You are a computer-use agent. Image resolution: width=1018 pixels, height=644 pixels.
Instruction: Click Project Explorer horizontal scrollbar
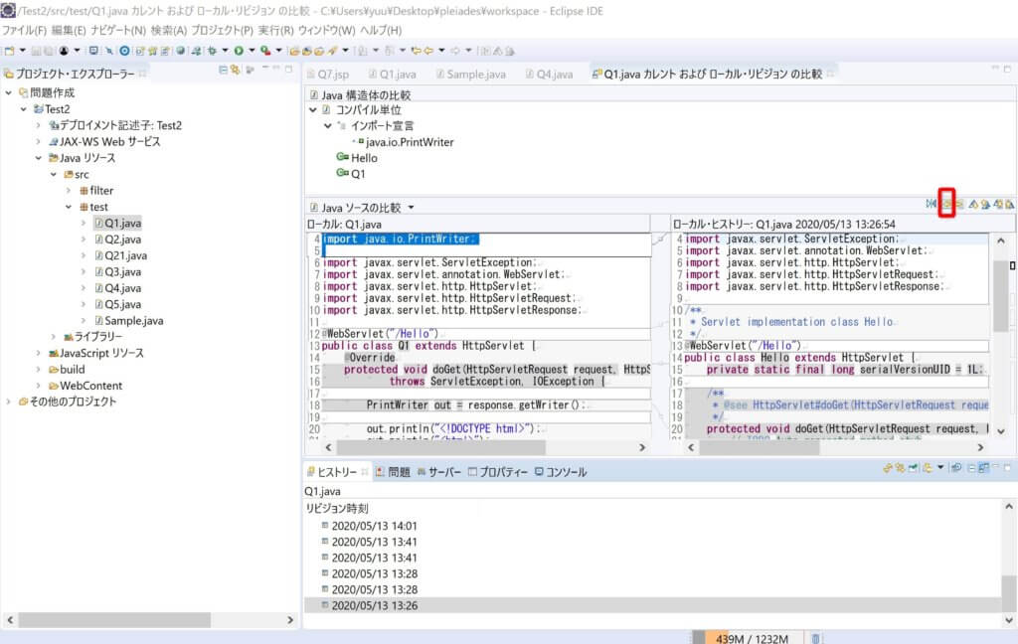(115, 620)
